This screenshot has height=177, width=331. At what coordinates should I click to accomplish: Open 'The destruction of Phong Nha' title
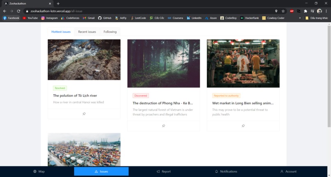[163, 103]
